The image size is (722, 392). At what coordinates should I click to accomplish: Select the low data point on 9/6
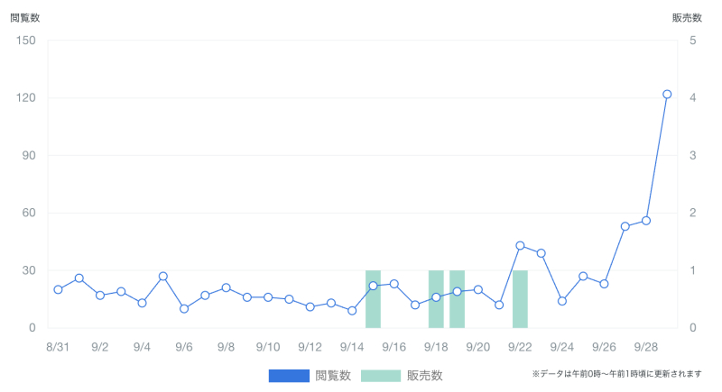(184, 308)
